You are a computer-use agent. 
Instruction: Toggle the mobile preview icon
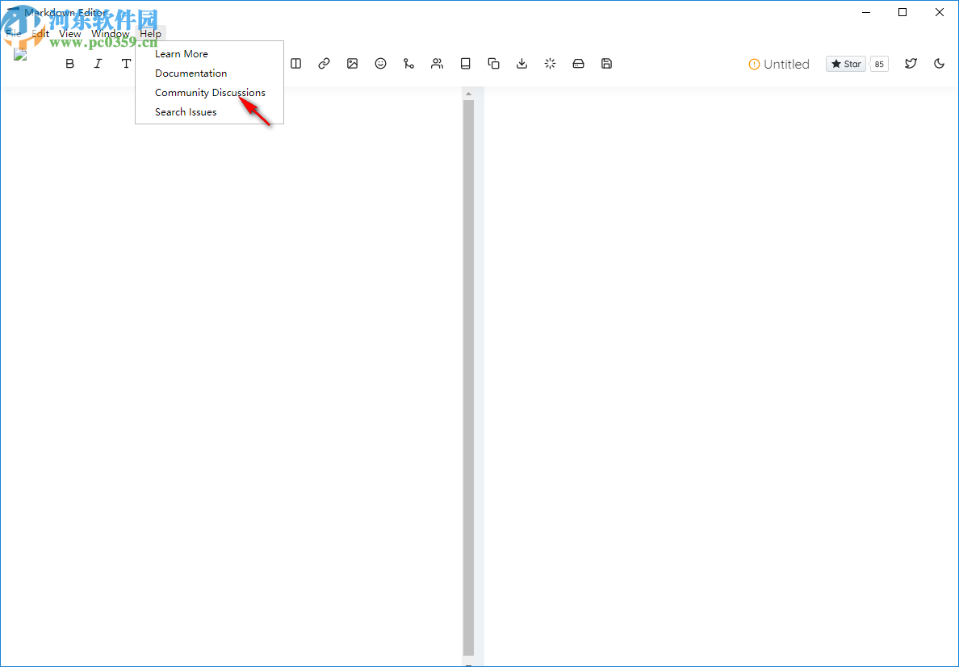pyautogui.click(x=465, y=63)
